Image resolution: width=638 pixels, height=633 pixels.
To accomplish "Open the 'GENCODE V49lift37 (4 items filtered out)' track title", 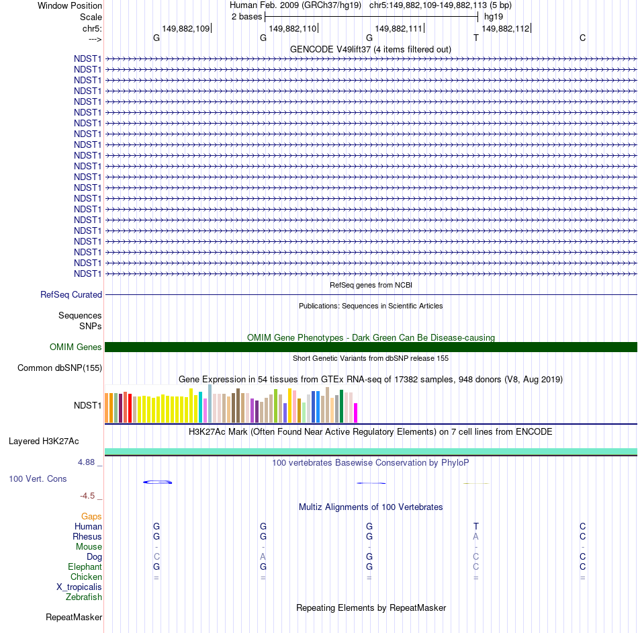I will [371, 49].
